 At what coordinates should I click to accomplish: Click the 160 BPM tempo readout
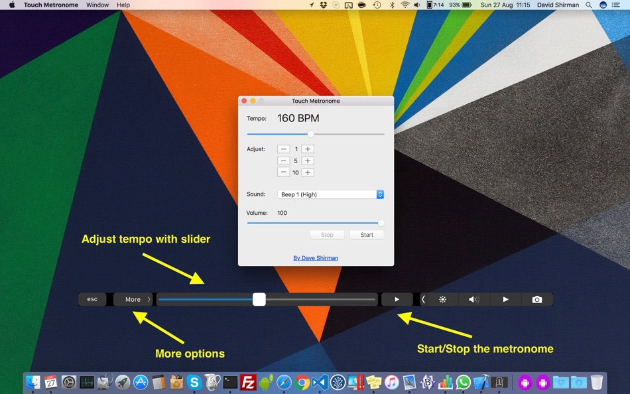298,118
